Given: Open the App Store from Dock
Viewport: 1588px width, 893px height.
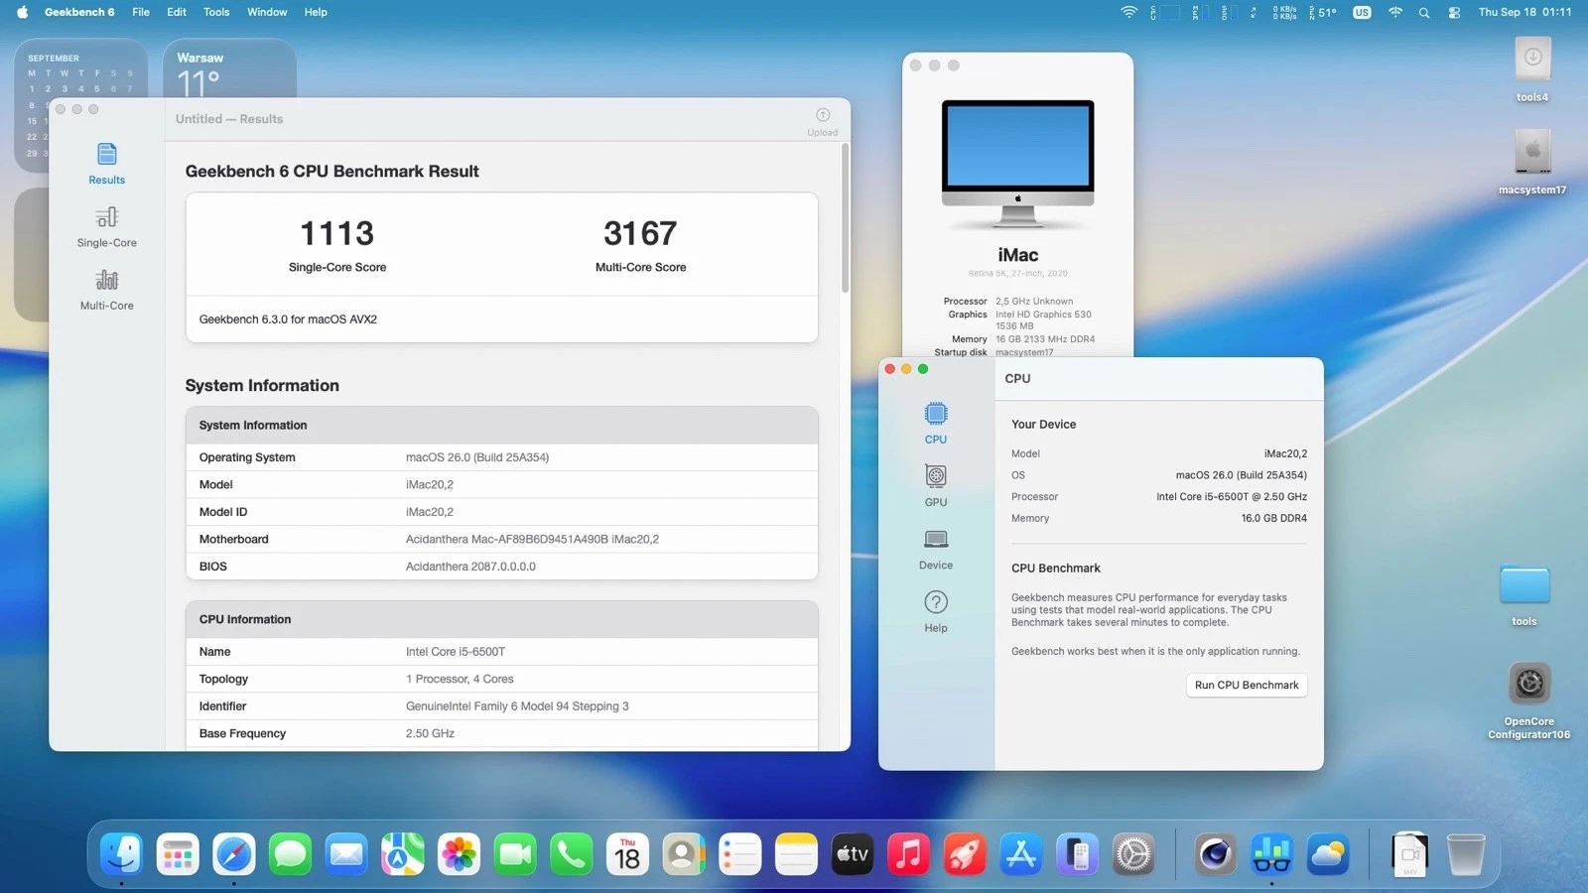Looking at the screenshot, I should pyautogui.click(x=1021, y=853).
